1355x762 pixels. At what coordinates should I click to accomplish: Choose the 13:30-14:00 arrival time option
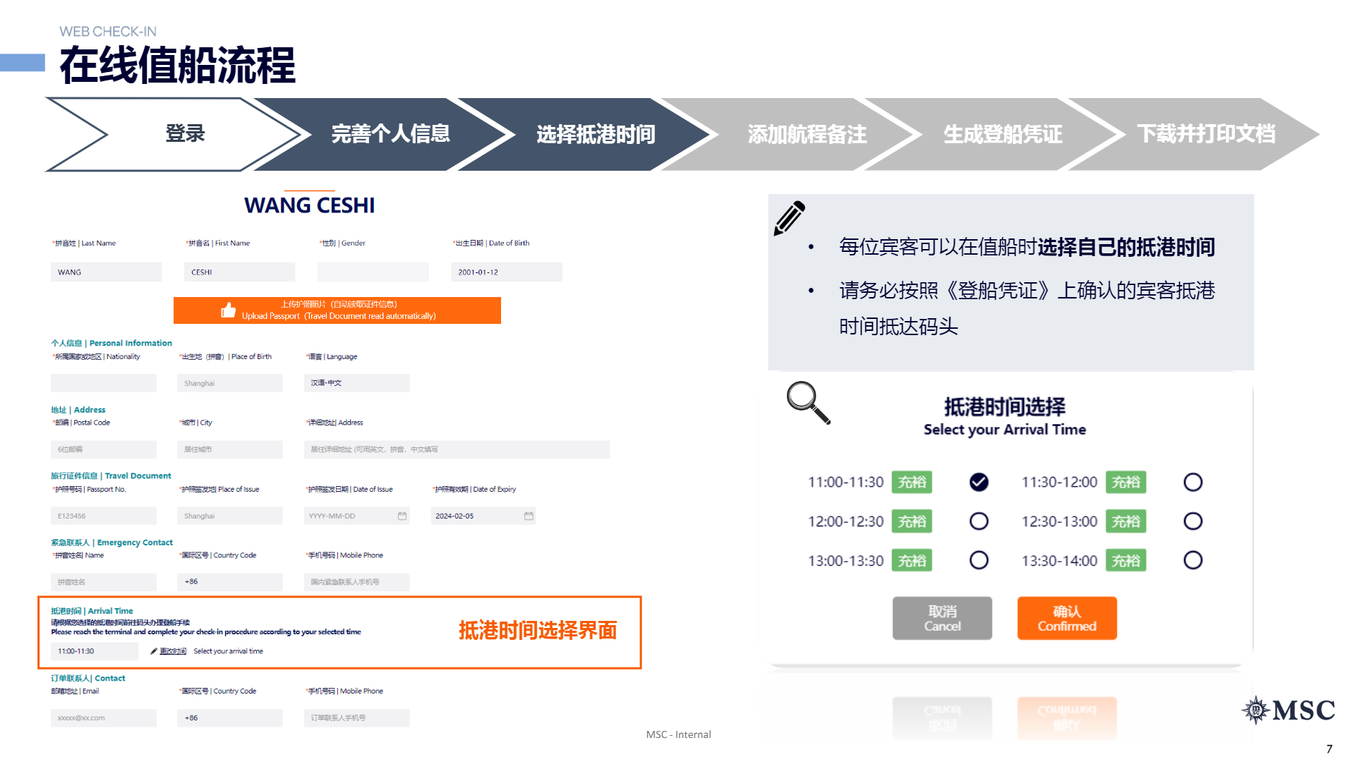[1193, 560]
